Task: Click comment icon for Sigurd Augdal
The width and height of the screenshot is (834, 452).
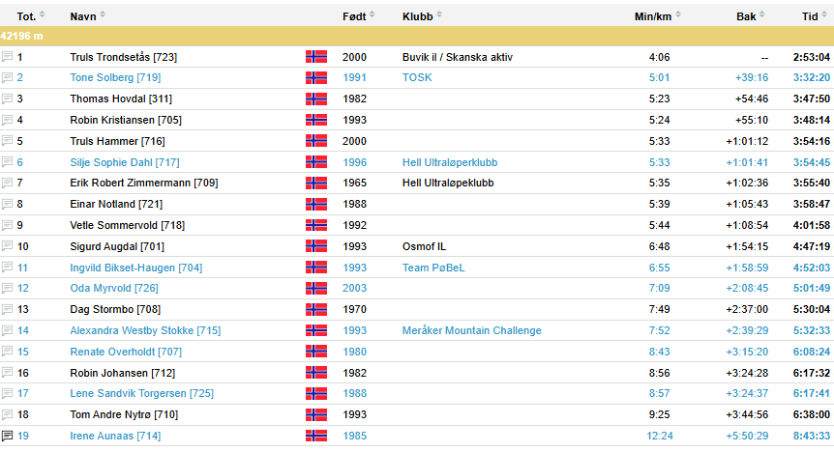Action: coord(8,246)
